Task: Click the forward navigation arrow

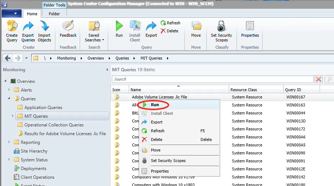Action: coord(18,58)
